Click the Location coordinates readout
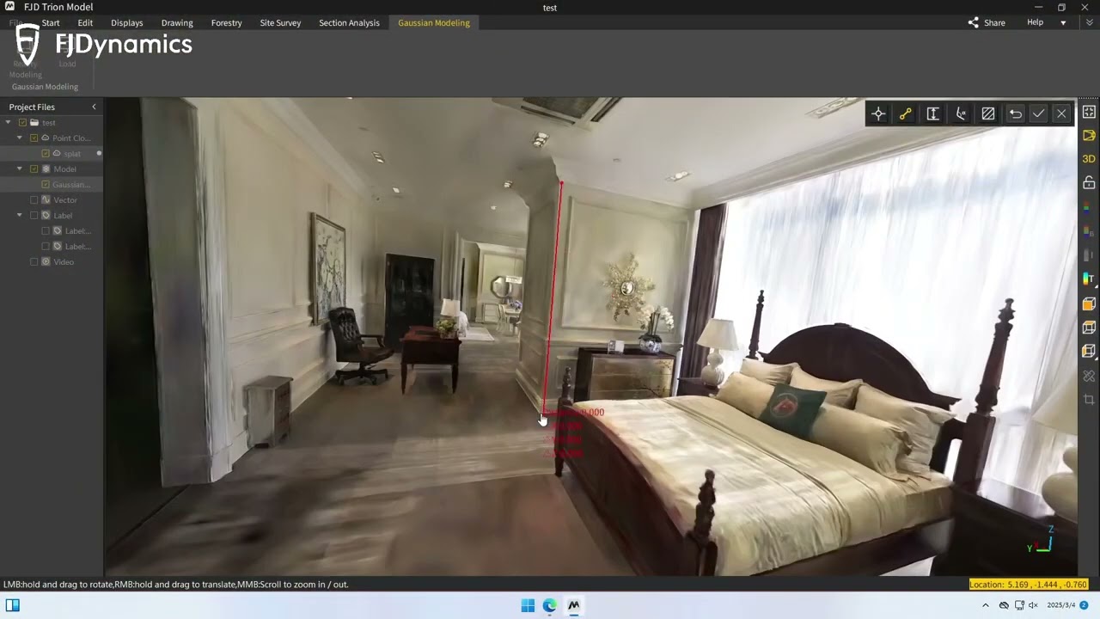This screenshot has height=619, width=1100. tap(1029, 585)
